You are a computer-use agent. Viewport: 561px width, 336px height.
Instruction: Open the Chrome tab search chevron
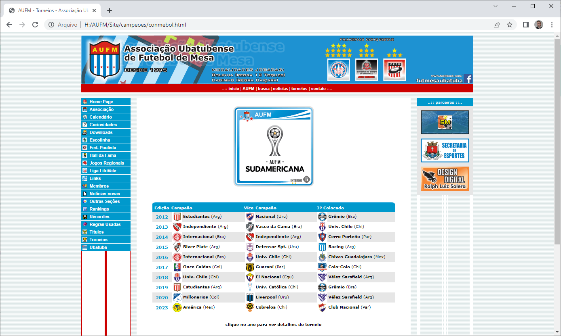(496, 6)
